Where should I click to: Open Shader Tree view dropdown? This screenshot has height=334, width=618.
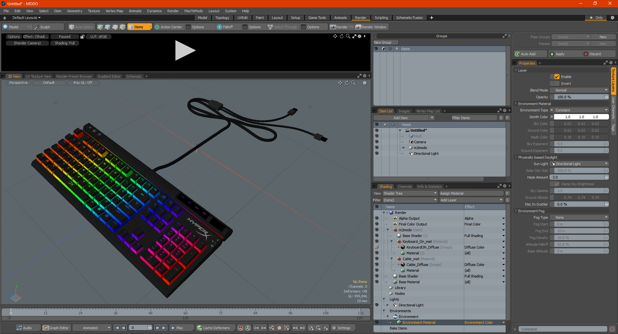410,193
